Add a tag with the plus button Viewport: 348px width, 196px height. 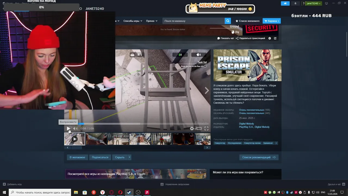coord(276,143)
